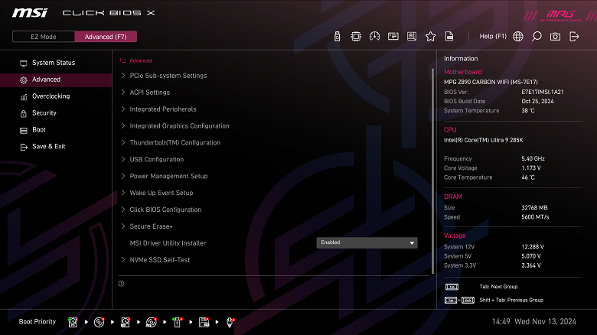Viewport: 597px width, 335px height.
Task: Open Overclocking section in sidebar
Action: [56, 96]
